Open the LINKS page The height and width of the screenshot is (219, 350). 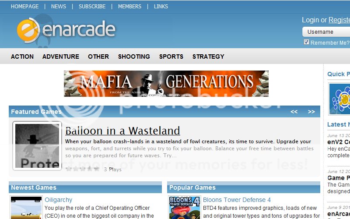(x=161, y=7)
